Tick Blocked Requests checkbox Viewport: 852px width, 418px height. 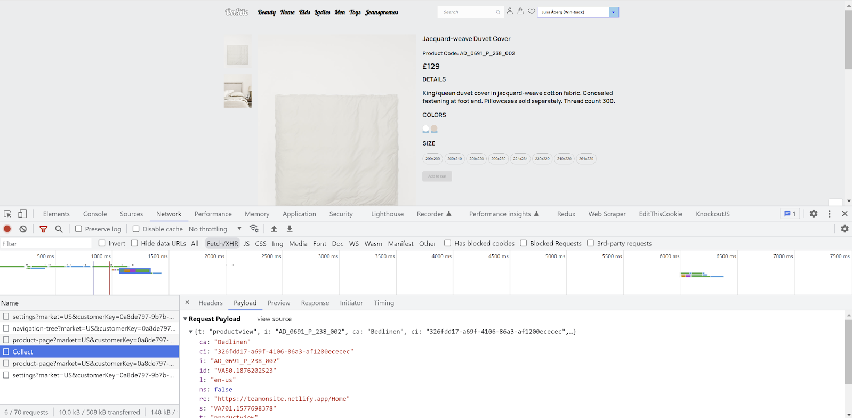(x=524, y=243)
